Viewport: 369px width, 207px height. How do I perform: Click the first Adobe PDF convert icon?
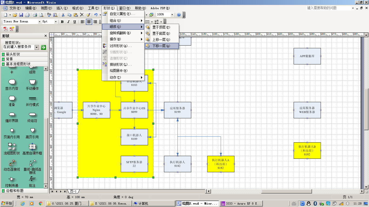point(5,29)
